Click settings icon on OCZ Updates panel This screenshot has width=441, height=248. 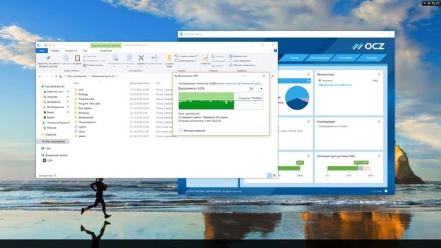click(379, 74)
